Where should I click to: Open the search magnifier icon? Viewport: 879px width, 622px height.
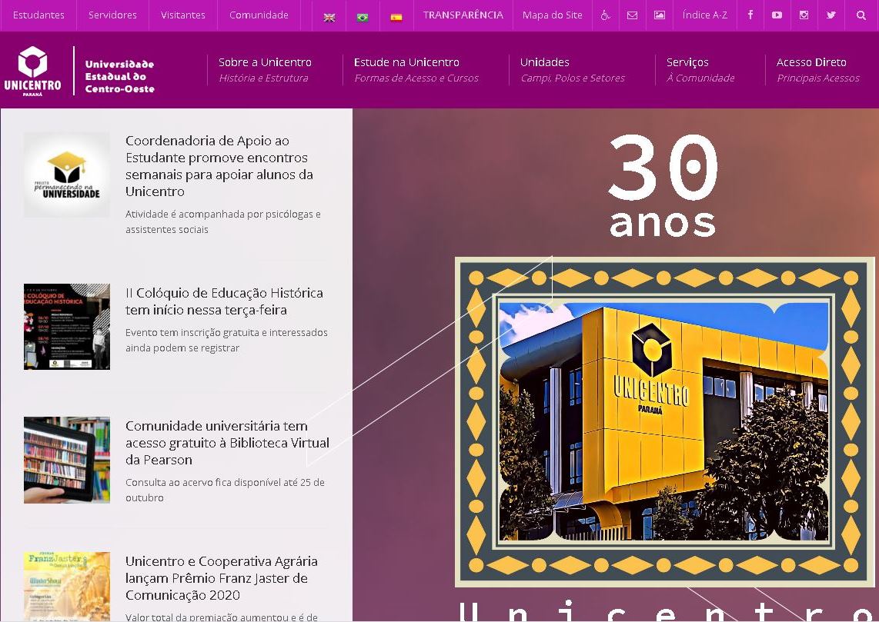[861, 15]
